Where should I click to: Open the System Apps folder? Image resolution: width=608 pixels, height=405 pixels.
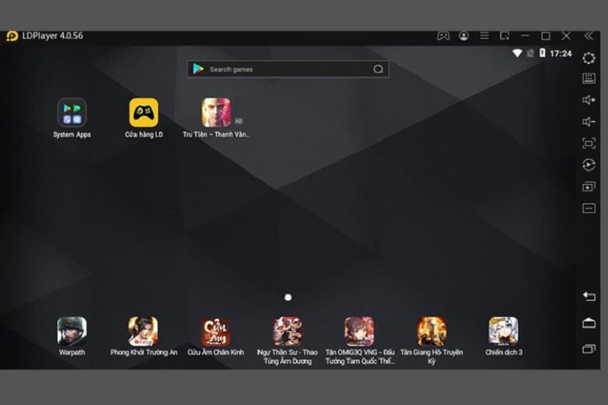(72, 112)
